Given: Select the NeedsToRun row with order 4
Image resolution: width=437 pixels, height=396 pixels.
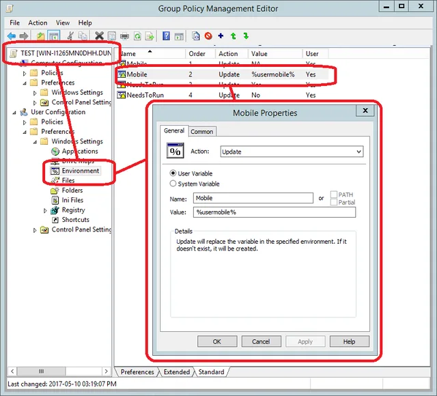Looking at the screenshot, I should pos(222,95).
